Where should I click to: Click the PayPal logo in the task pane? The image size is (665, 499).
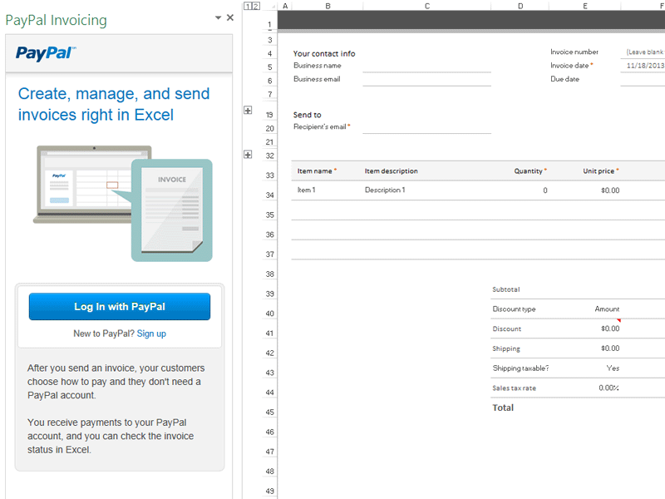pos(46,53)
